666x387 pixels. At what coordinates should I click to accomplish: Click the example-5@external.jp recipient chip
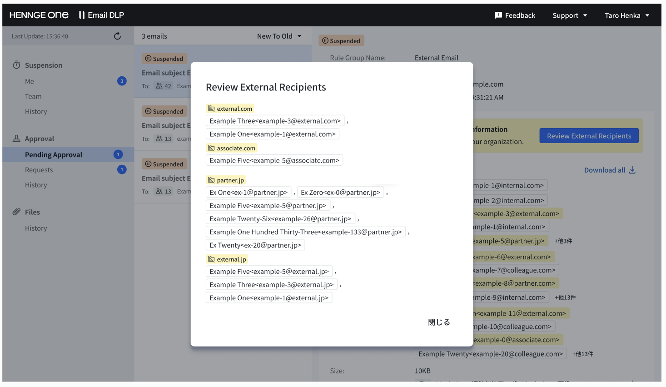point(269,271)
